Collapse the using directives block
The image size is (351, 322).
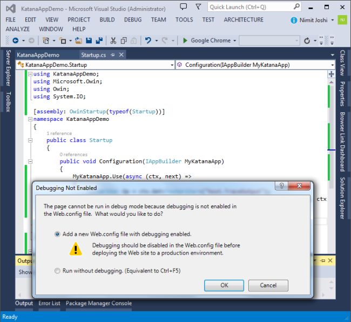coord(30,74)
